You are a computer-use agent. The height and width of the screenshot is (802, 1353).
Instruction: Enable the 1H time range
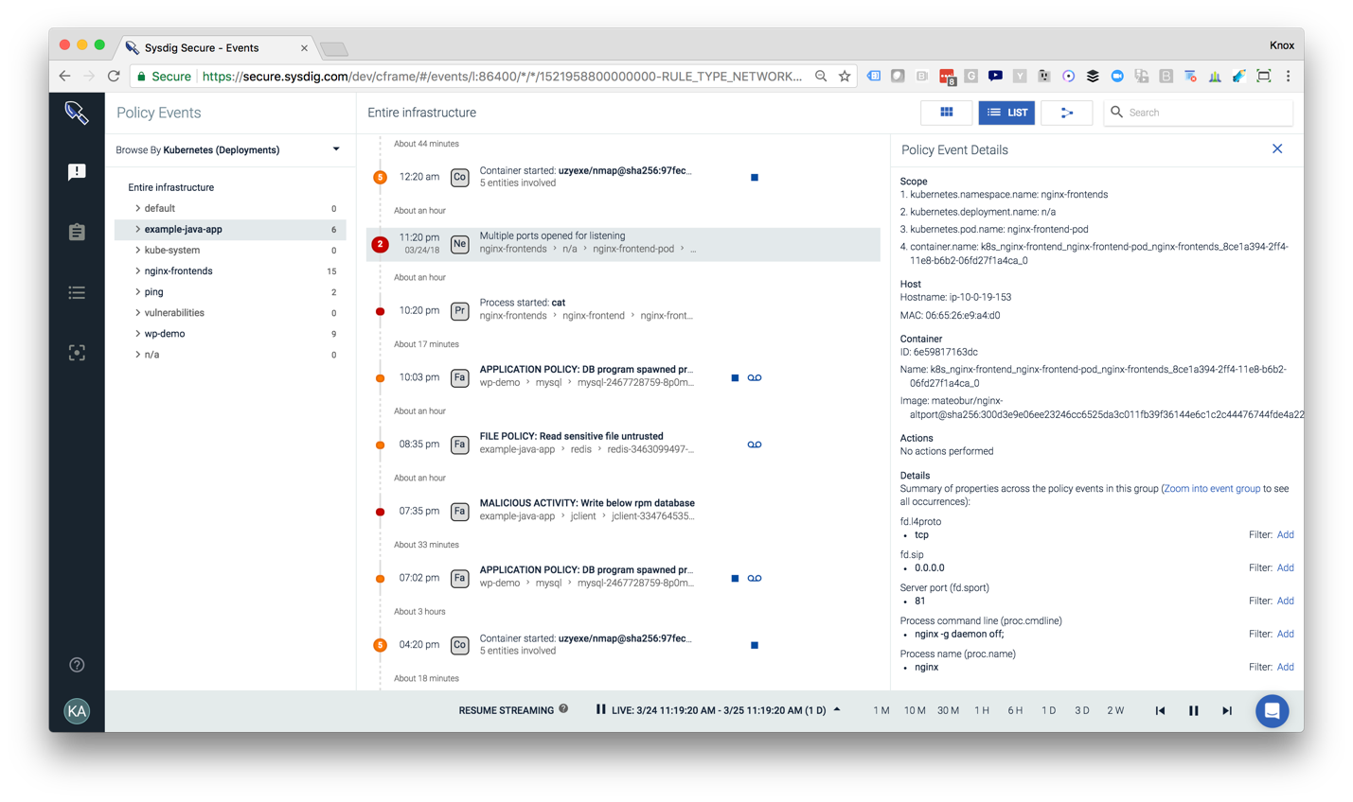(x=982, y=710)
